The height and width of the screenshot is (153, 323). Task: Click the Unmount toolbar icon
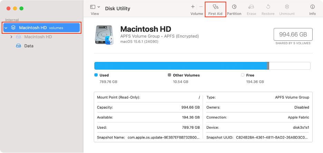287,7
